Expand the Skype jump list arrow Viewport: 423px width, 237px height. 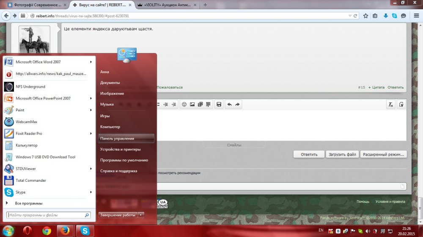[91, 192]
